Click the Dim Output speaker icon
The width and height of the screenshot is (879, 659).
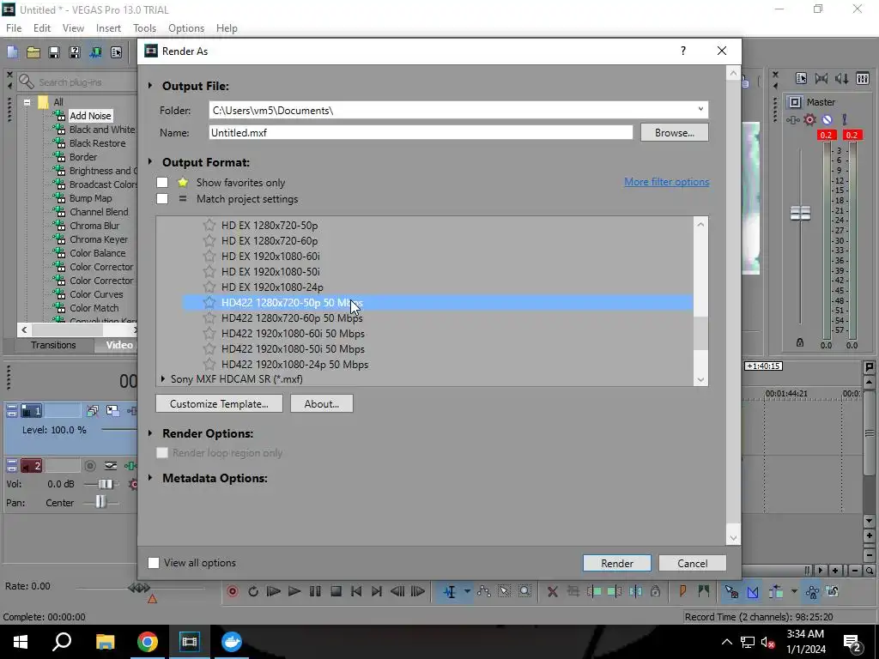[x=841, y=78]
